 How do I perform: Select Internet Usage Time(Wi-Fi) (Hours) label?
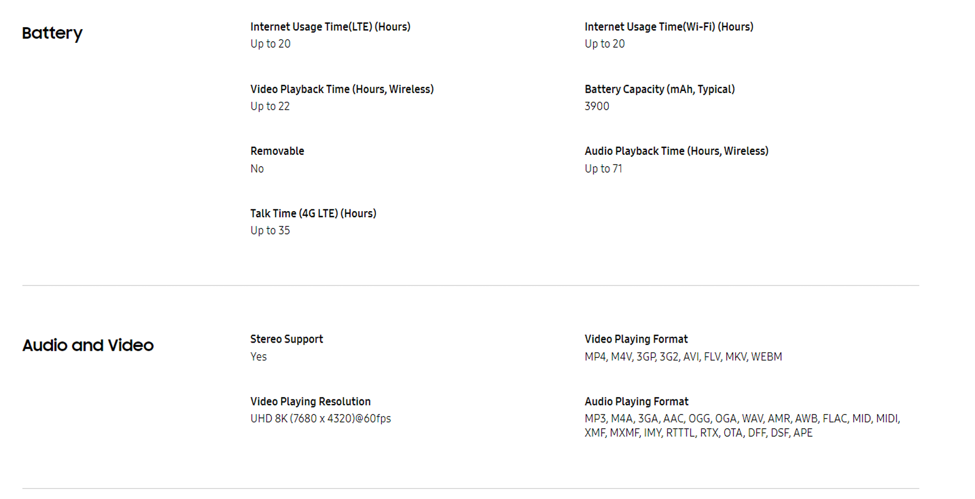pos(669,27)
